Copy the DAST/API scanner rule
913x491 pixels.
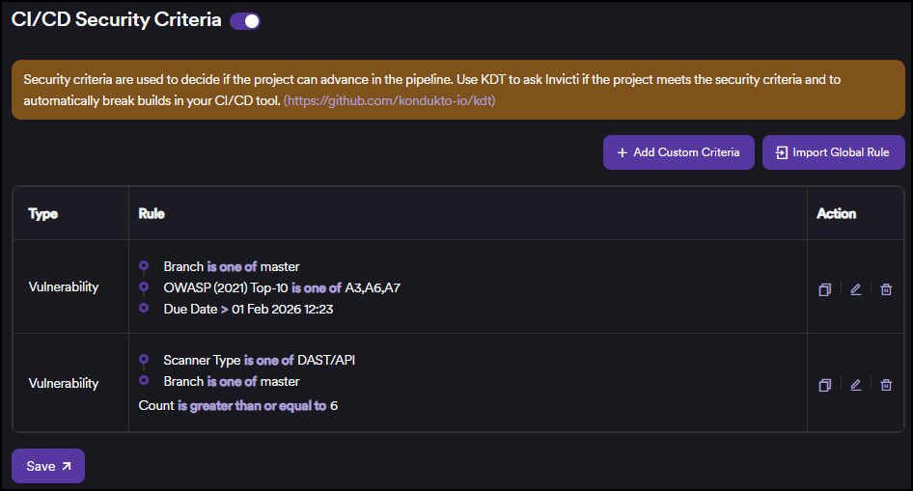[x=825, y=385]
